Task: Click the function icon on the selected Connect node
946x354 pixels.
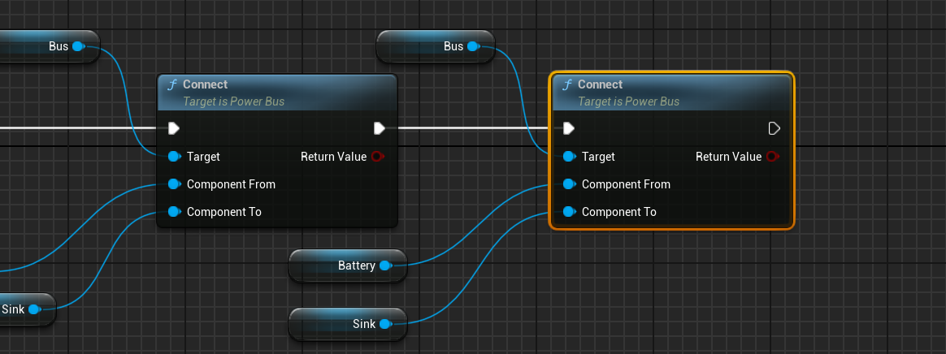Action: (x=566, y=84)
